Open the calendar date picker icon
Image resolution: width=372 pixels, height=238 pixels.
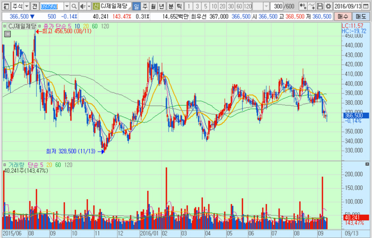coord(366,6)
